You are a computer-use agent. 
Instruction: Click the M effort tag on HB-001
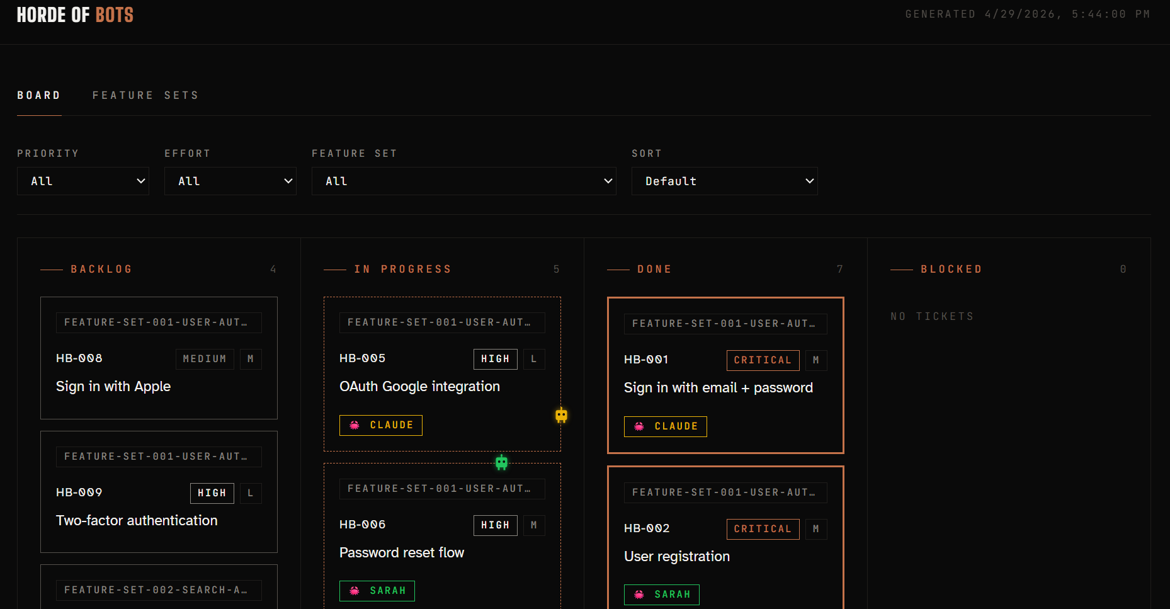tap(816, 360)
